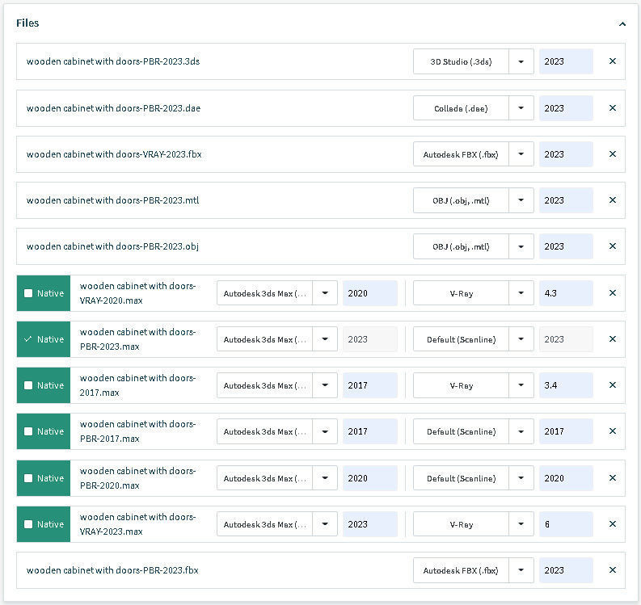This screenshot has width=641, height=605.
Task: Open the Collada (.dae) format dropdown
Action: 521,108
